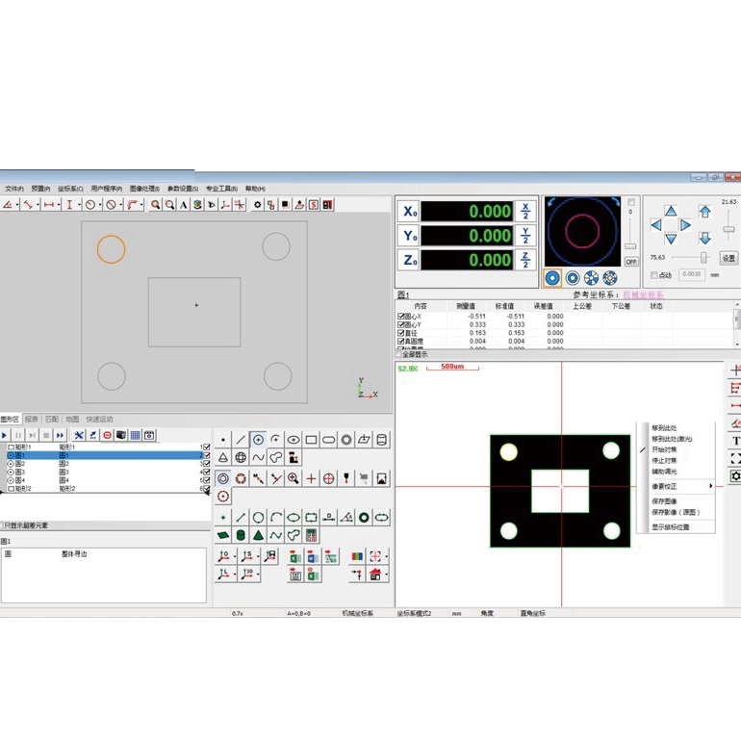Screen dimensions: 741x741
Task: Click the X/2 halve button
Action: click(525, 211)
